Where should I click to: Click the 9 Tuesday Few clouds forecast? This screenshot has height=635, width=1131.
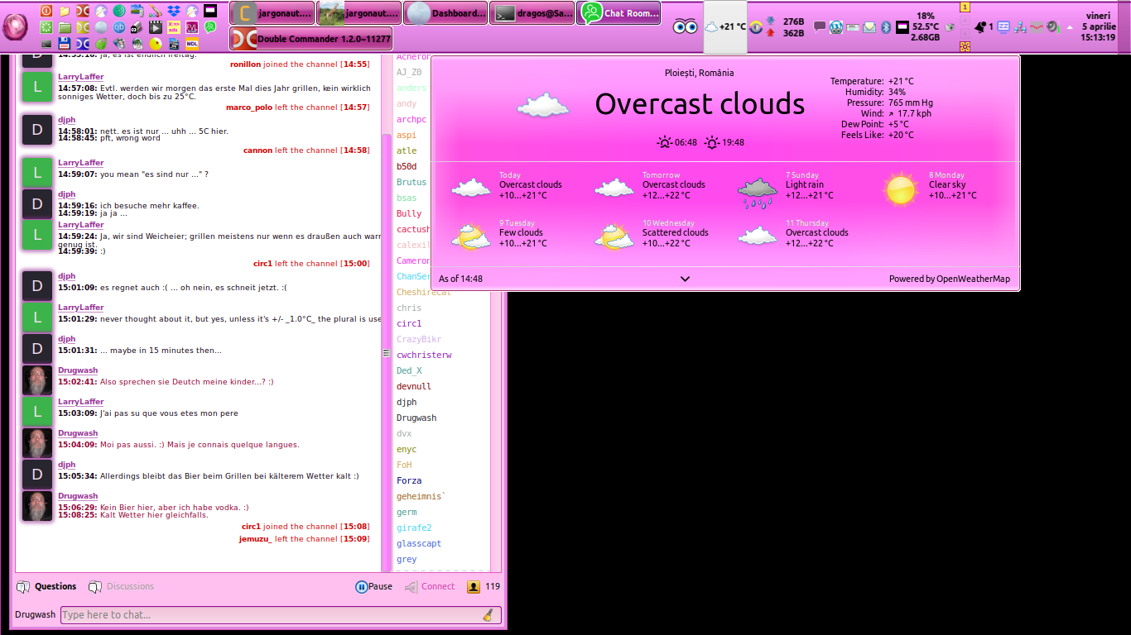(499, 236)
